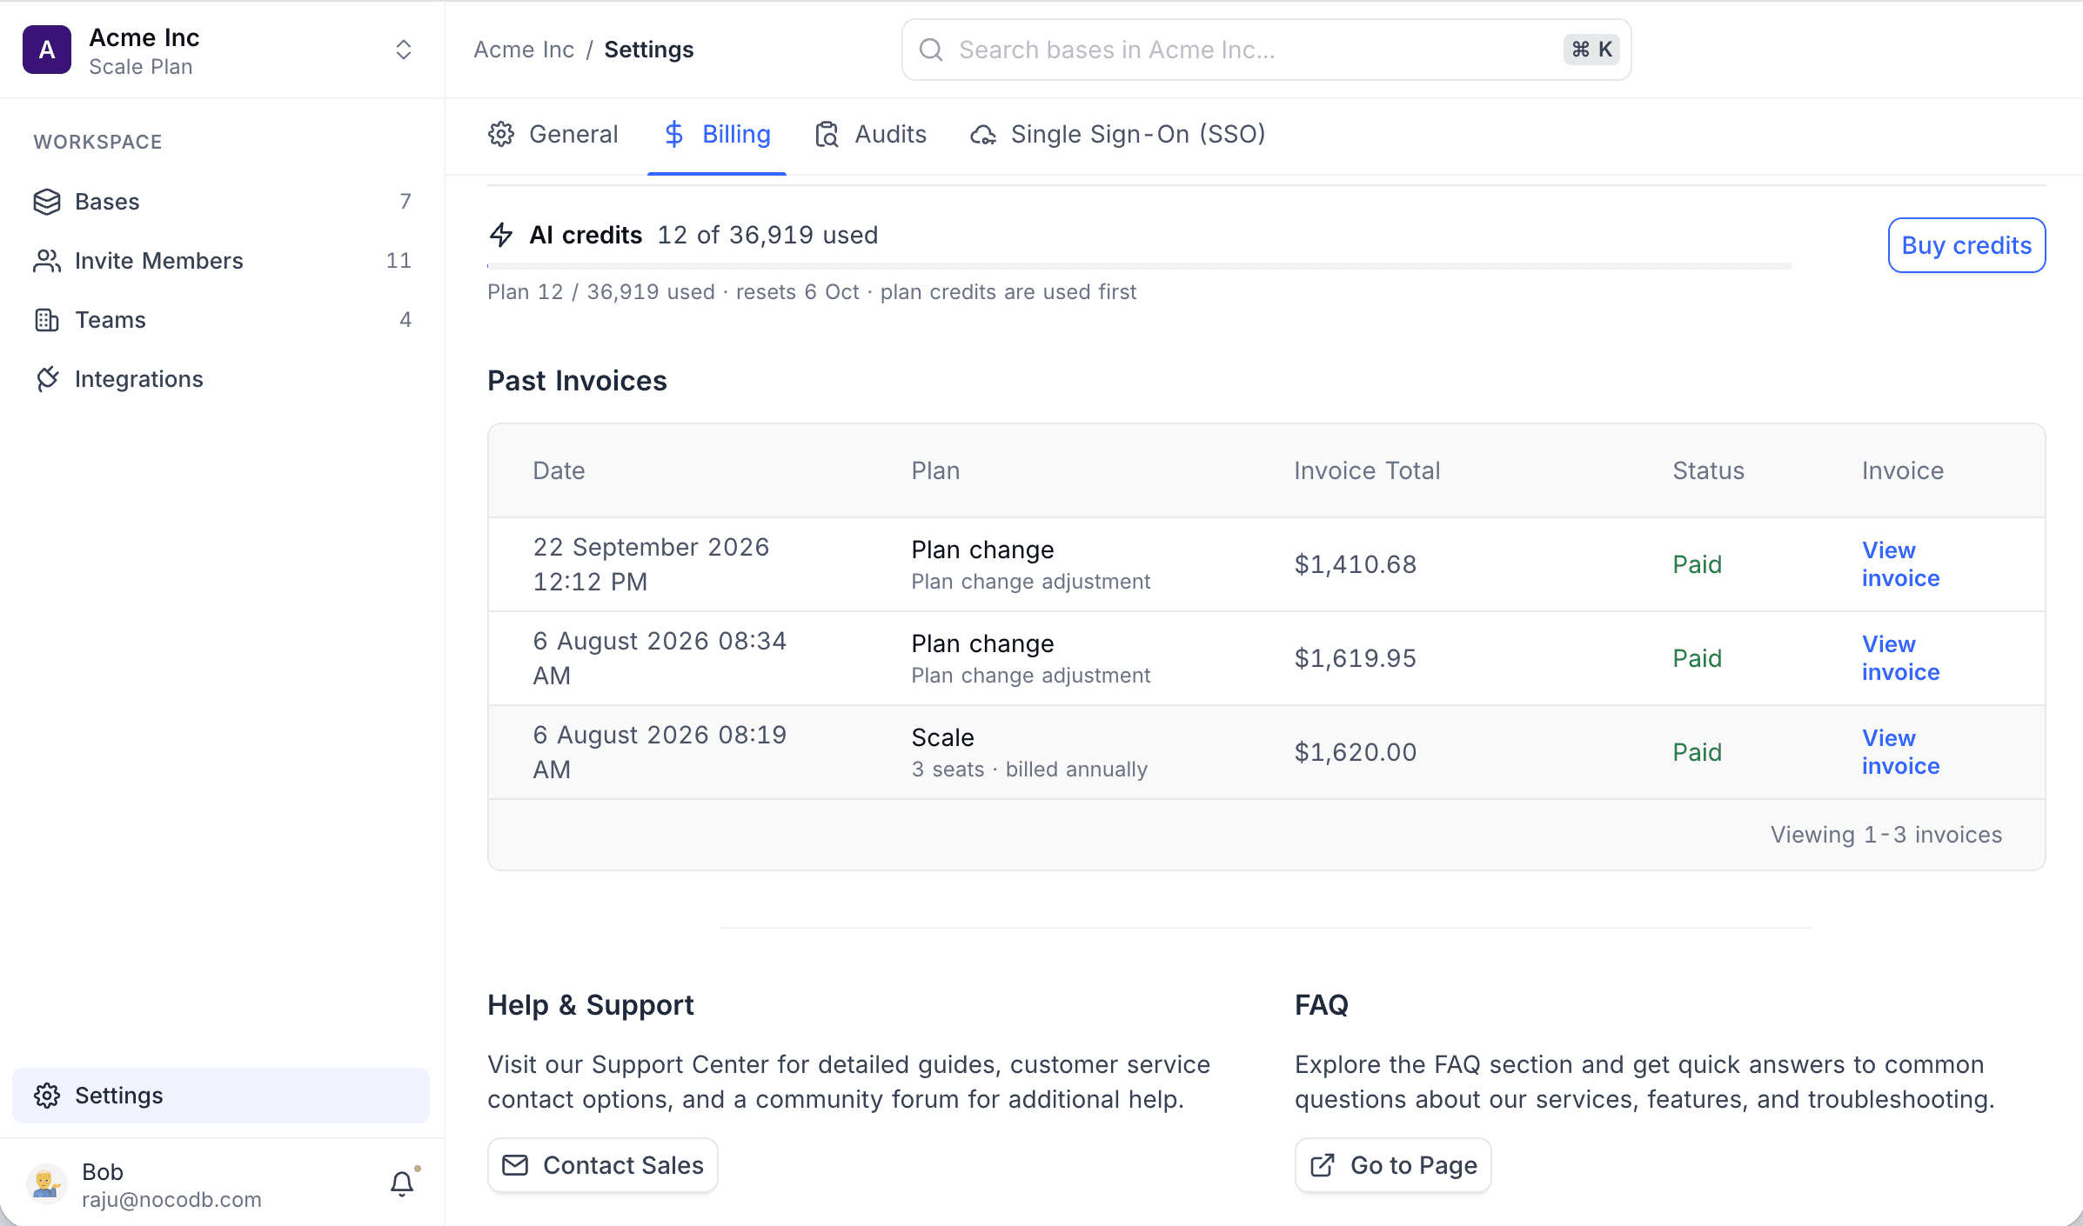Focus the Search bases input field
2083x1226 pixels.
coord(1266,50)
